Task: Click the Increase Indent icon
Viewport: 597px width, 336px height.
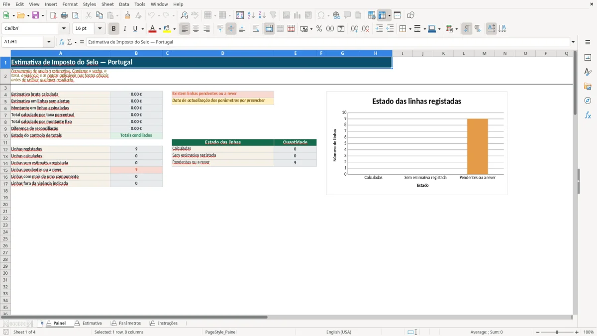Action: click(x=379, y=29)
